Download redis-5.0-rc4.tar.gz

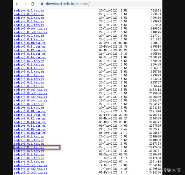point(31,29)
